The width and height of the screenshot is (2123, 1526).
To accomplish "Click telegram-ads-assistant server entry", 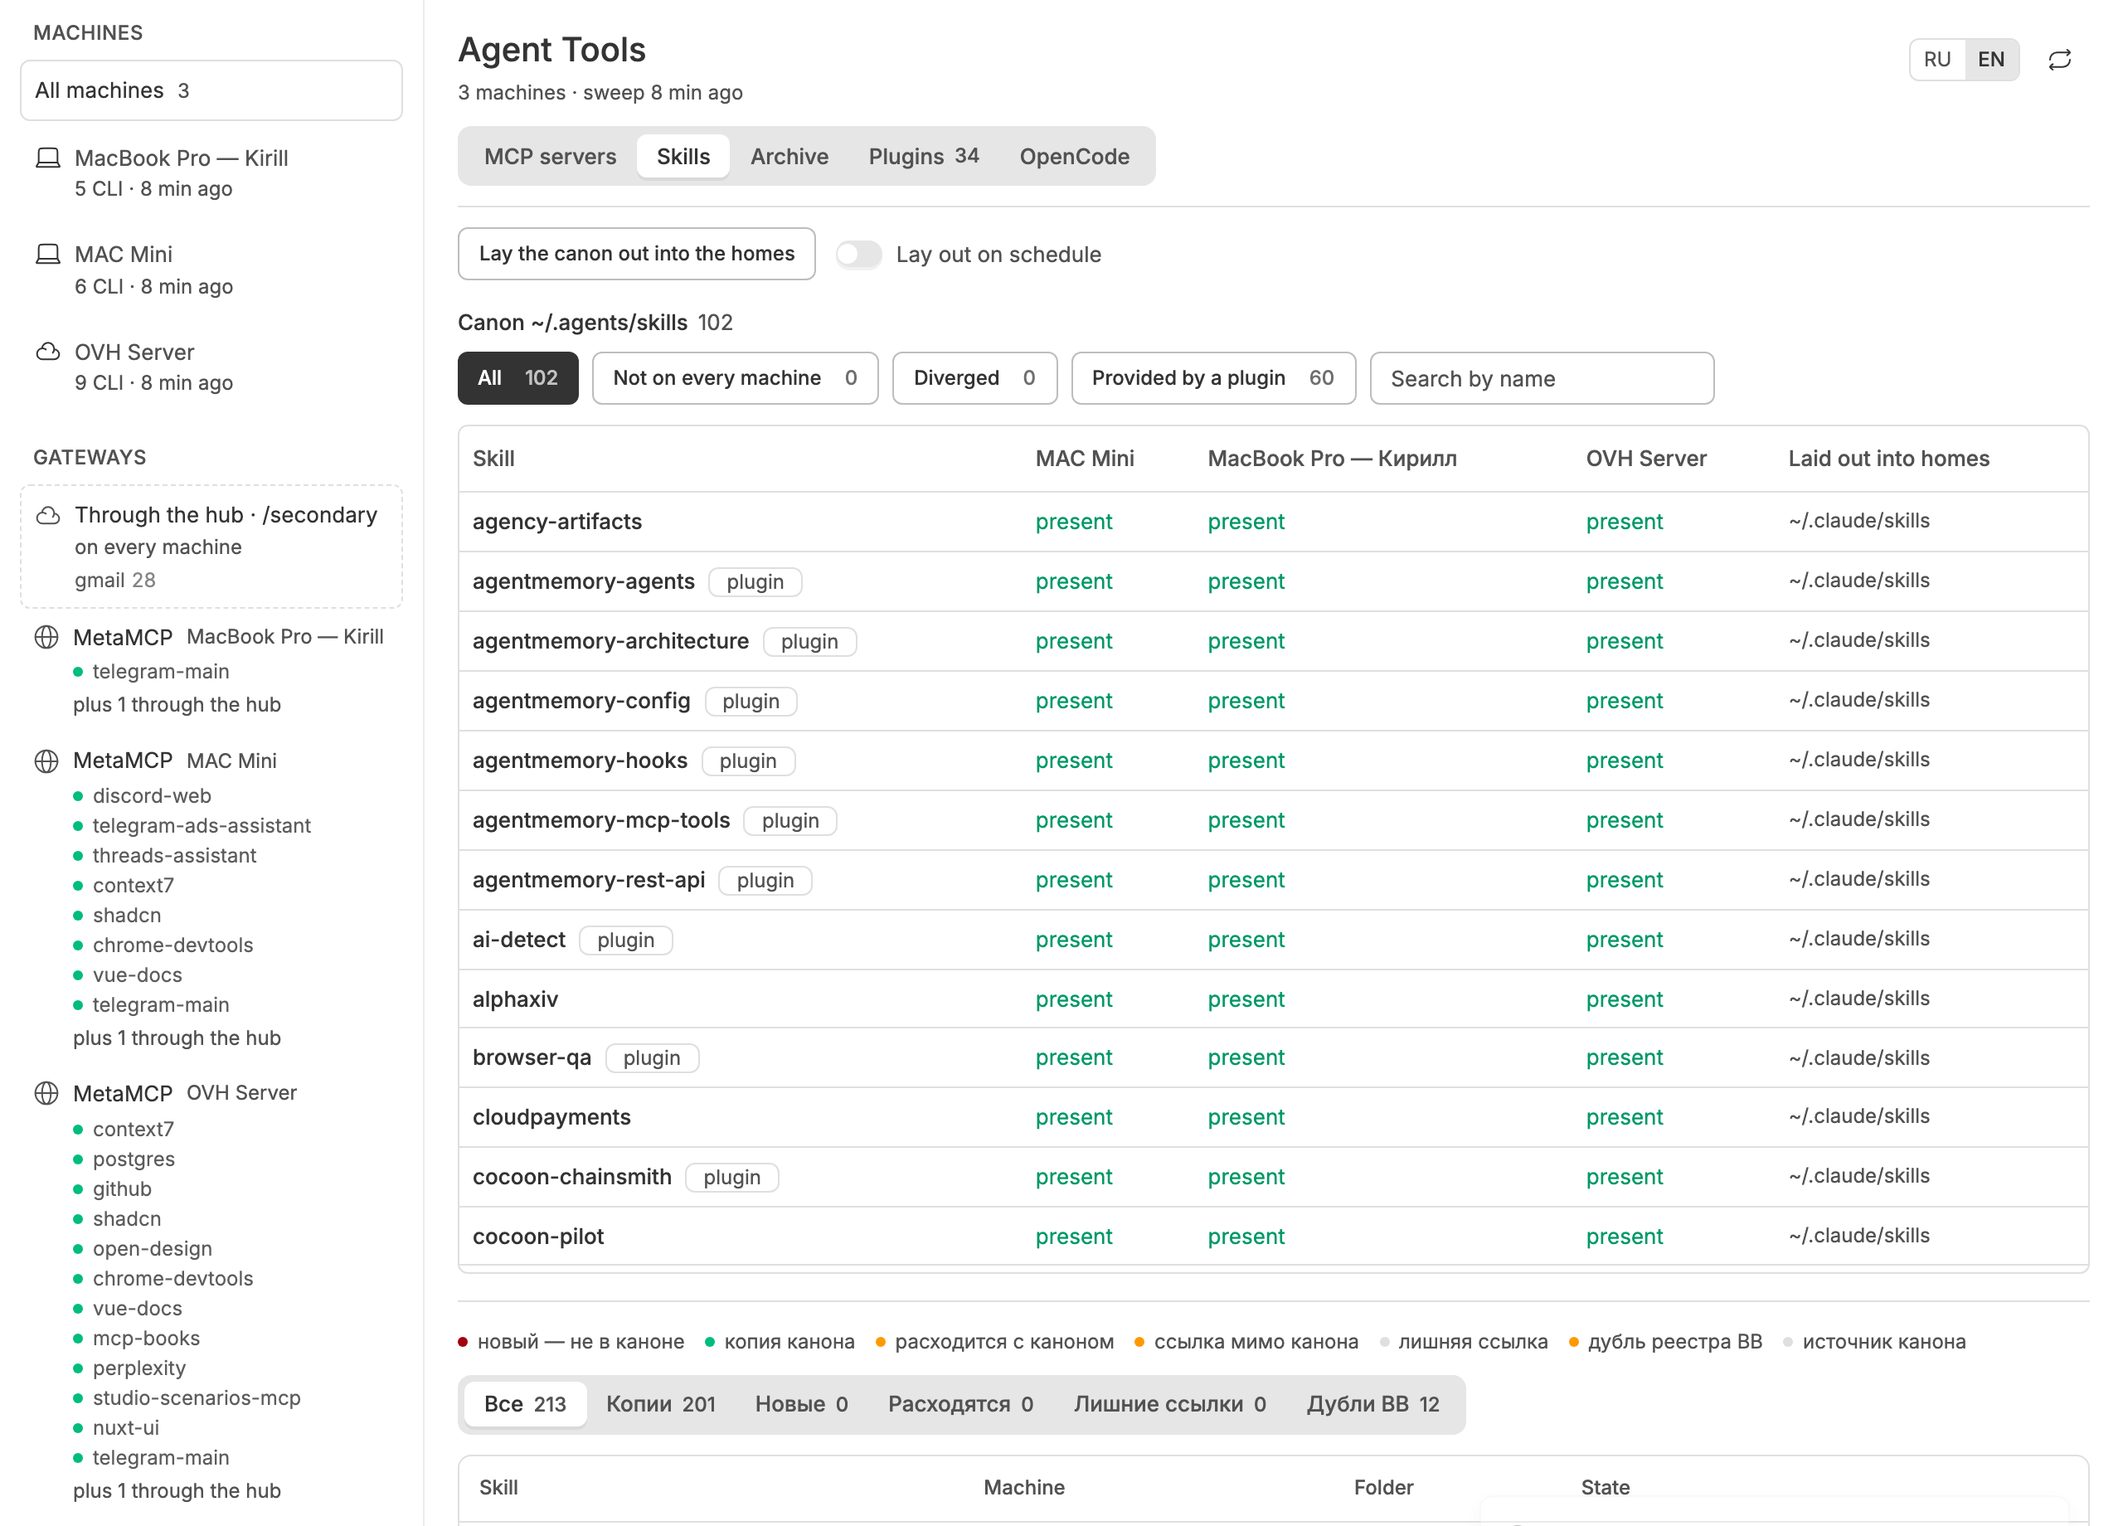I will [202, 827].
